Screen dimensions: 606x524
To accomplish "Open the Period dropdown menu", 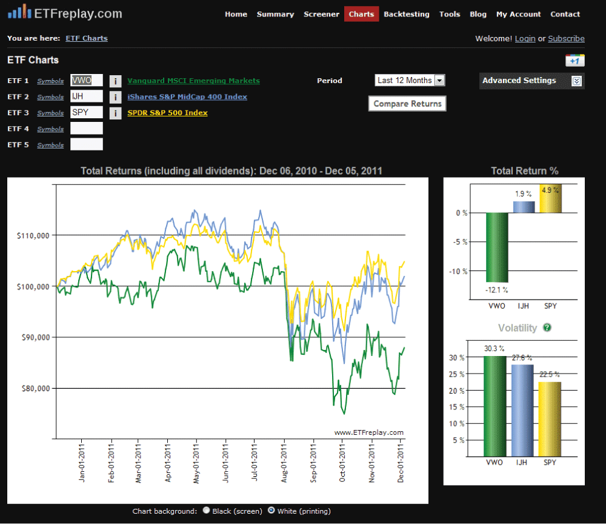I will coord(410,80).
